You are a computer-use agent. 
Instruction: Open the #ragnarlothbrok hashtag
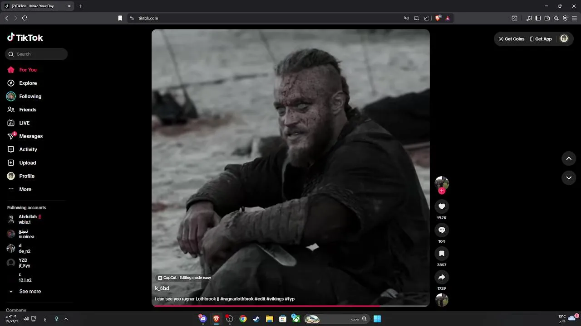pos(237,299)
